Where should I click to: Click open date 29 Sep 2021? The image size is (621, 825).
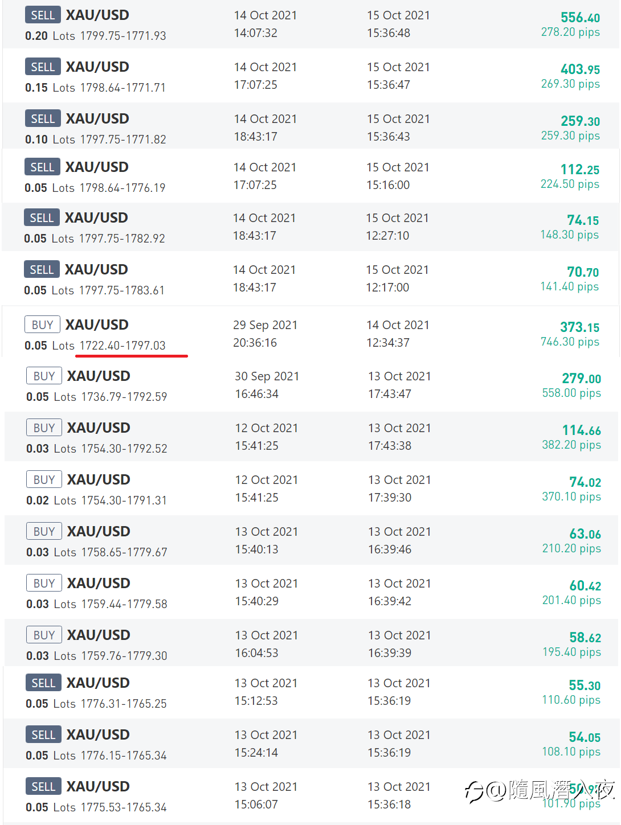265,325
